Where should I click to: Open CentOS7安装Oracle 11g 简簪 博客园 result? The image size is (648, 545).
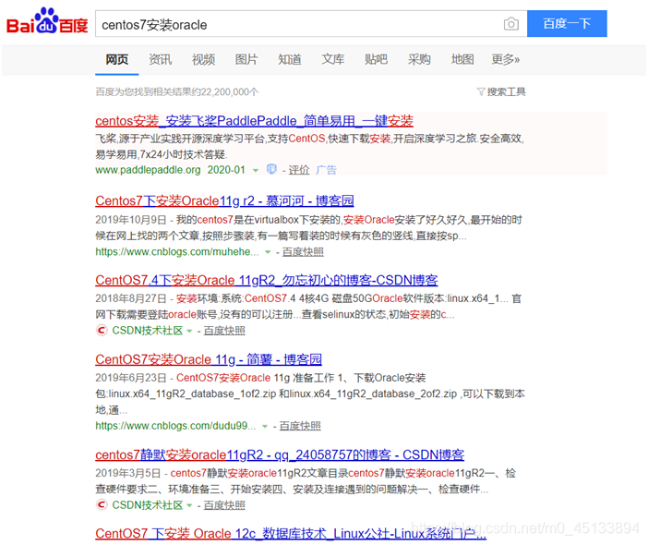click(209, 359)
